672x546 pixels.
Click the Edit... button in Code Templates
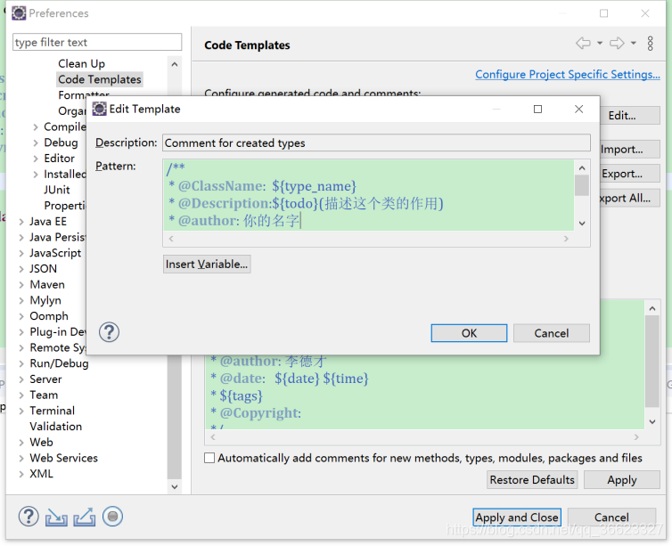pyautogui.click(x=630, y=116)
